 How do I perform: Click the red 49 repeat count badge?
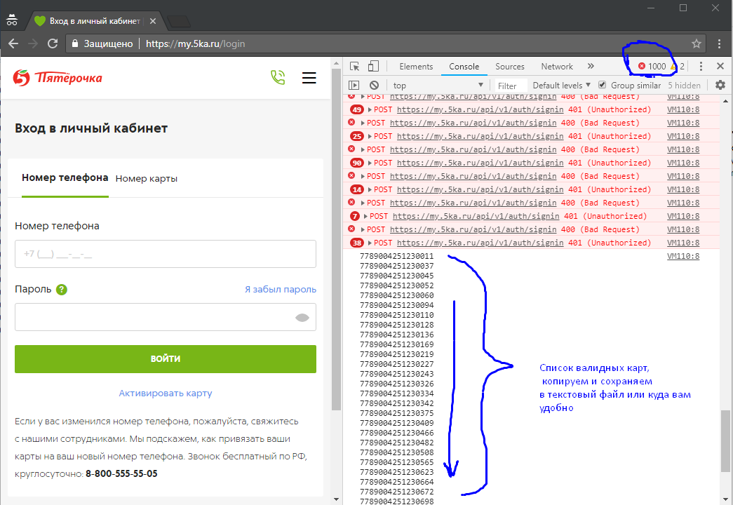pyautogui.click(x=357, y=110)
